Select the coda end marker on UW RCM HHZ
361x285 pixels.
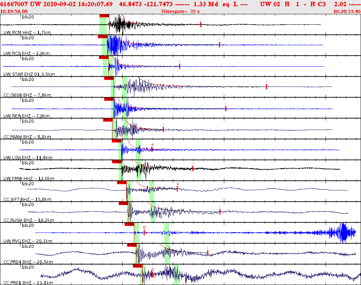point(201,24)
